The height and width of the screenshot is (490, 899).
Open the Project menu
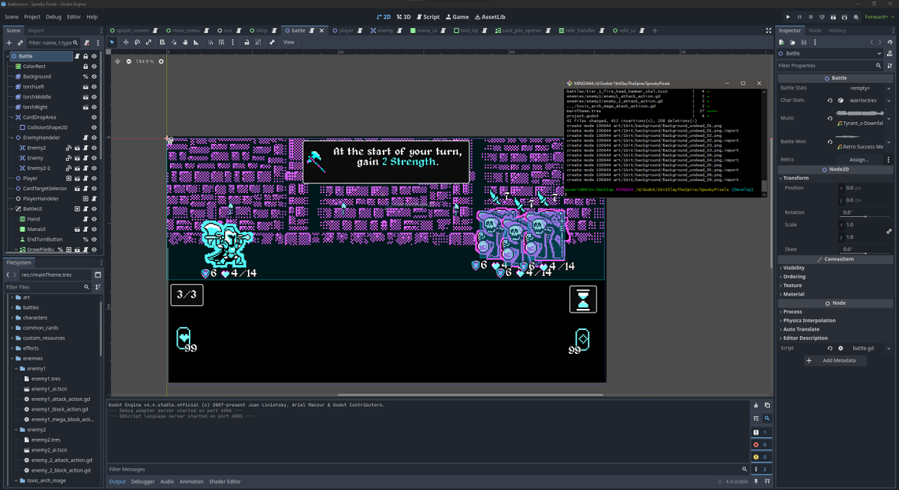32,16
